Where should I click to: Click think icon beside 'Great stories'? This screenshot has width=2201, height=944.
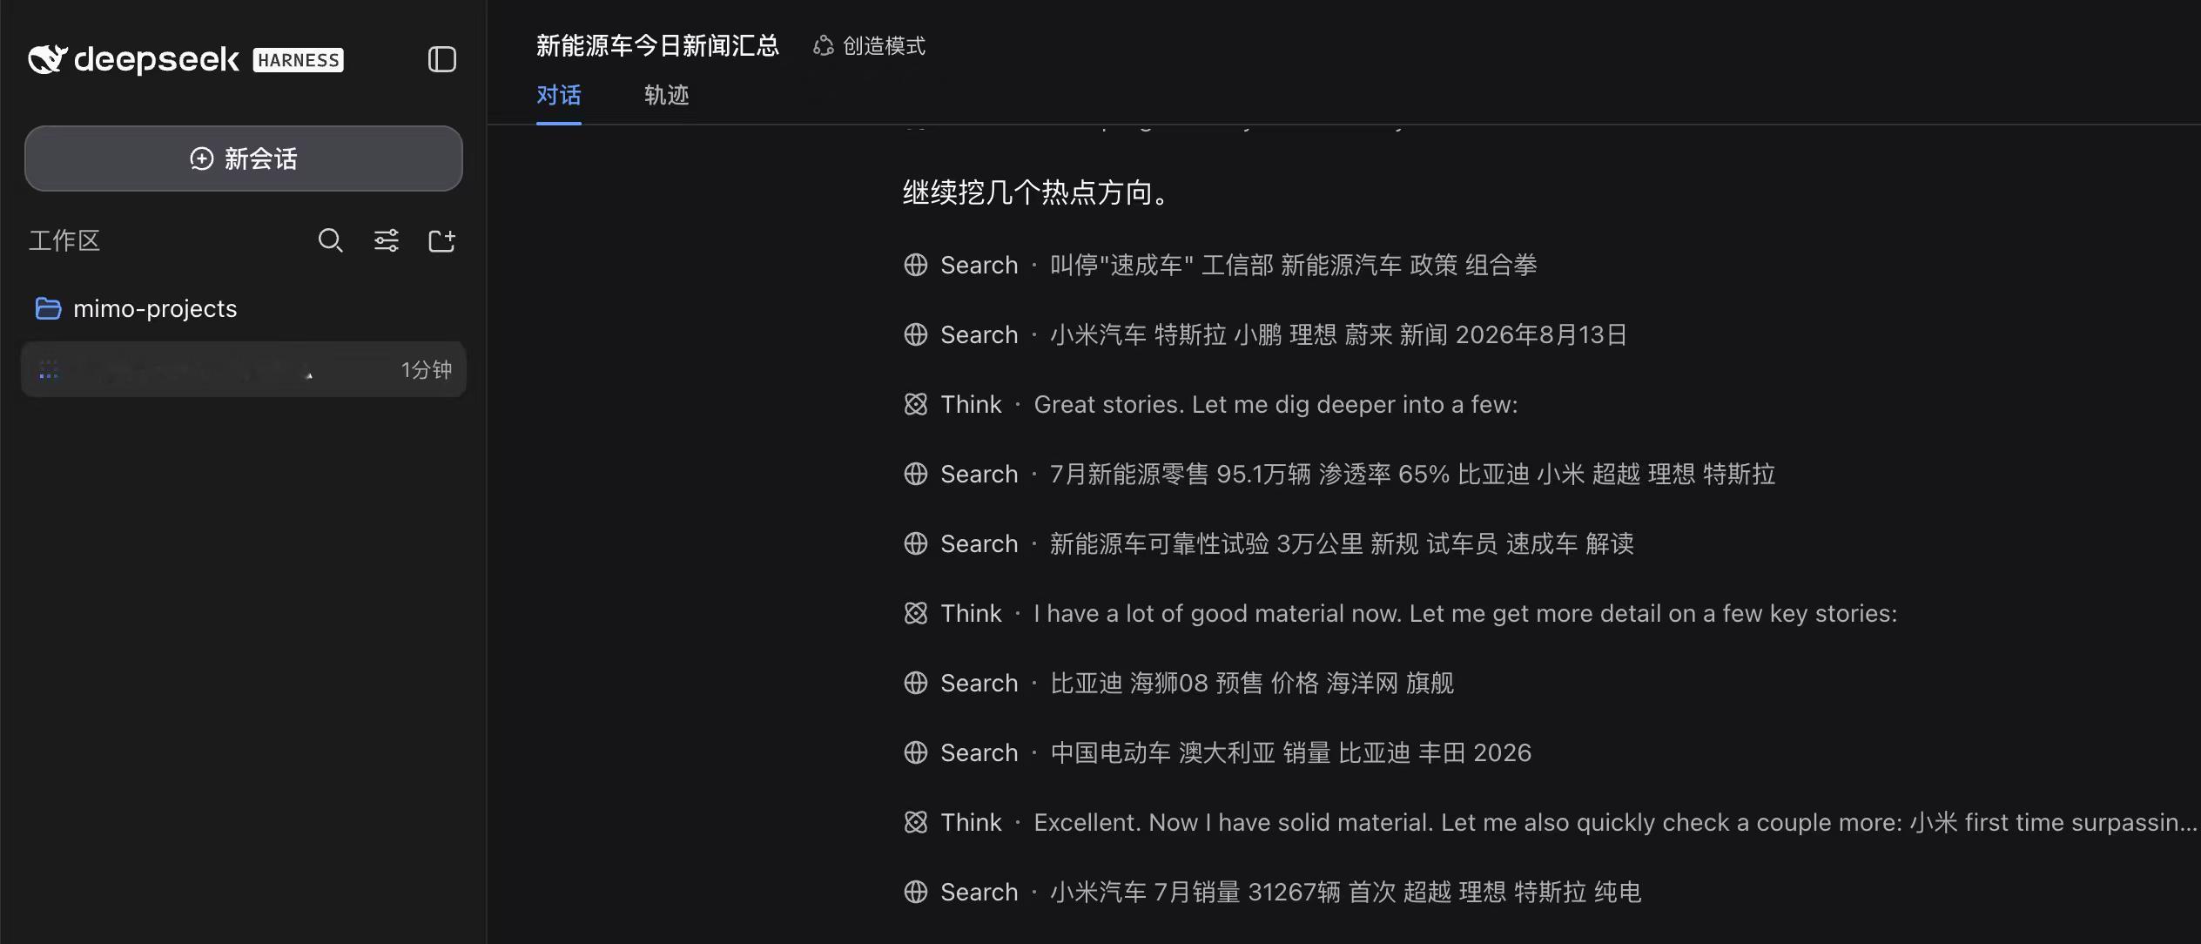(916, 404)
